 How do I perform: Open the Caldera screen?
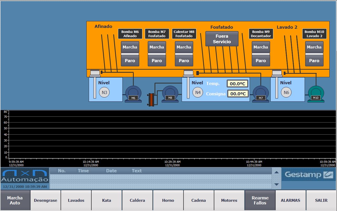point(137,200)
